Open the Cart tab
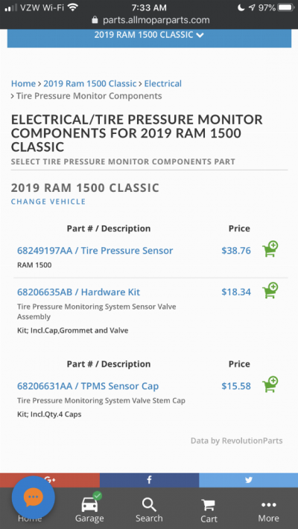This screenshot has height=529, width=298. point(209,511)
